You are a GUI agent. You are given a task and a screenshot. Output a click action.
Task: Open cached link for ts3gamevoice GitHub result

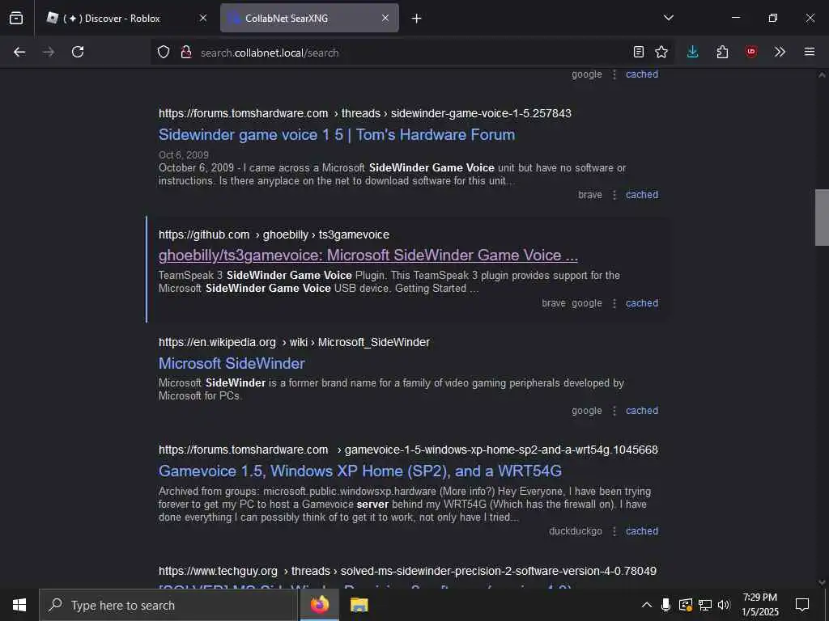(642, 303)
